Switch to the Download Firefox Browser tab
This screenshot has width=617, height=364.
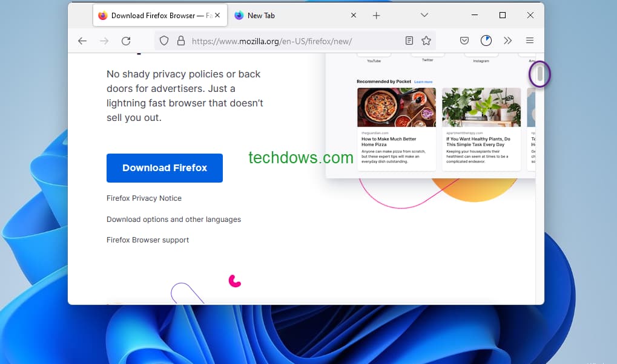coord(160,15)
